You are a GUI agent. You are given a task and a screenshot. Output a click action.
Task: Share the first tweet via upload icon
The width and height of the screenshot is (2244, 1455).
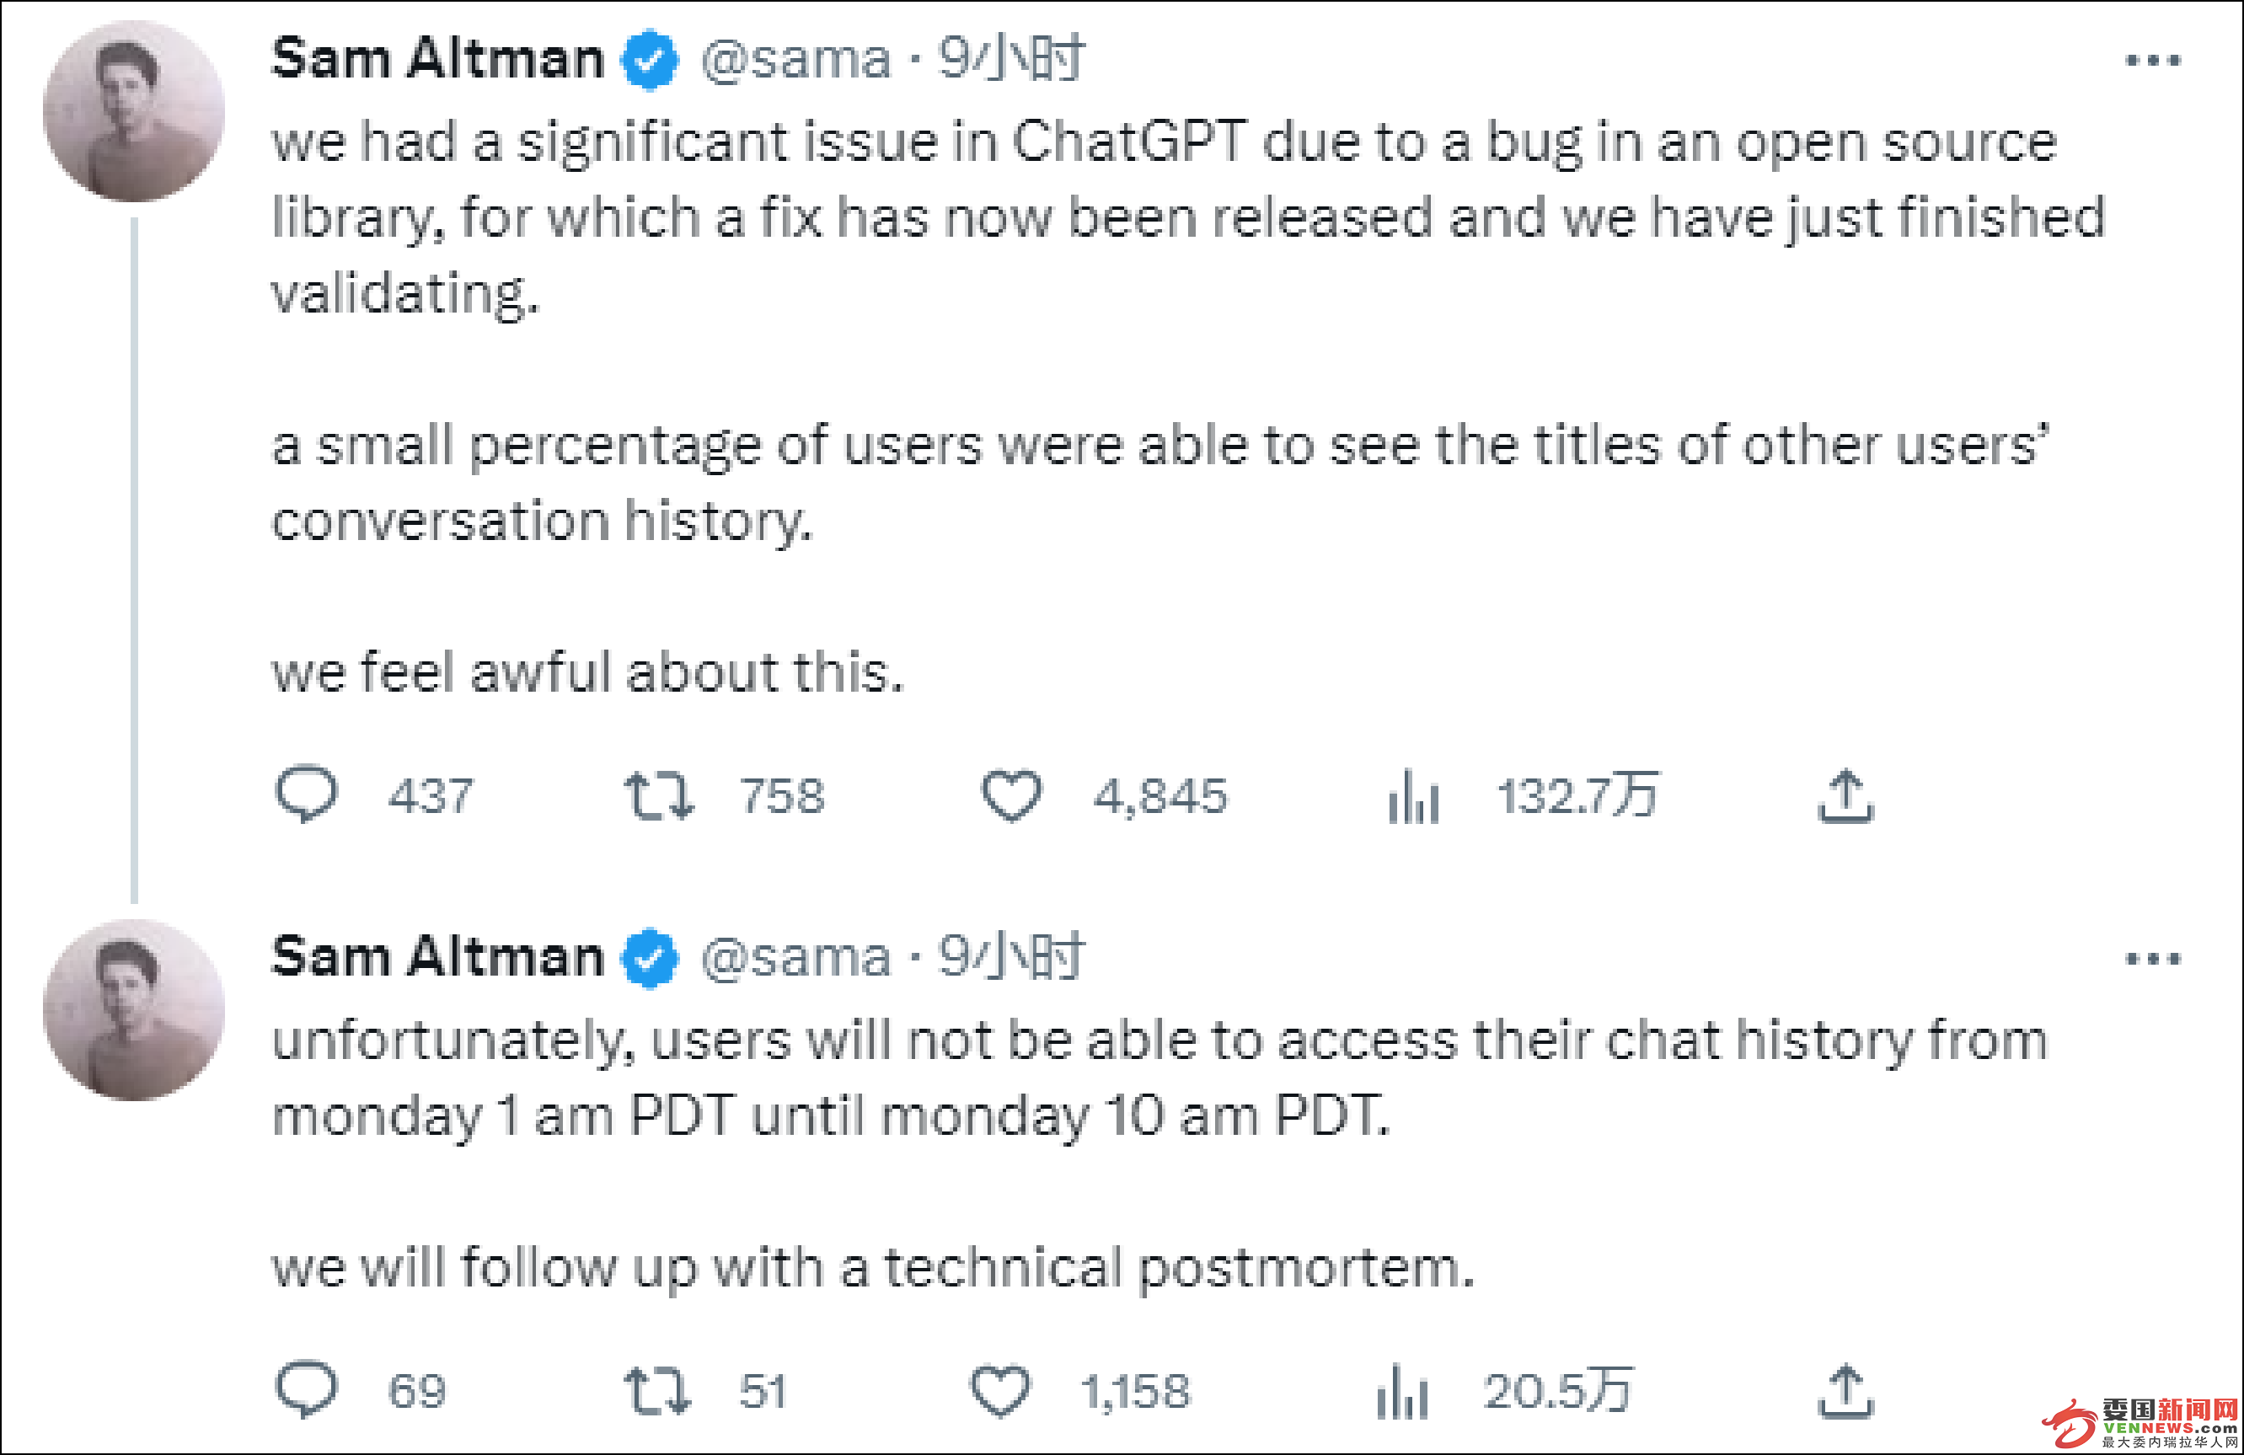[1845, 796]
